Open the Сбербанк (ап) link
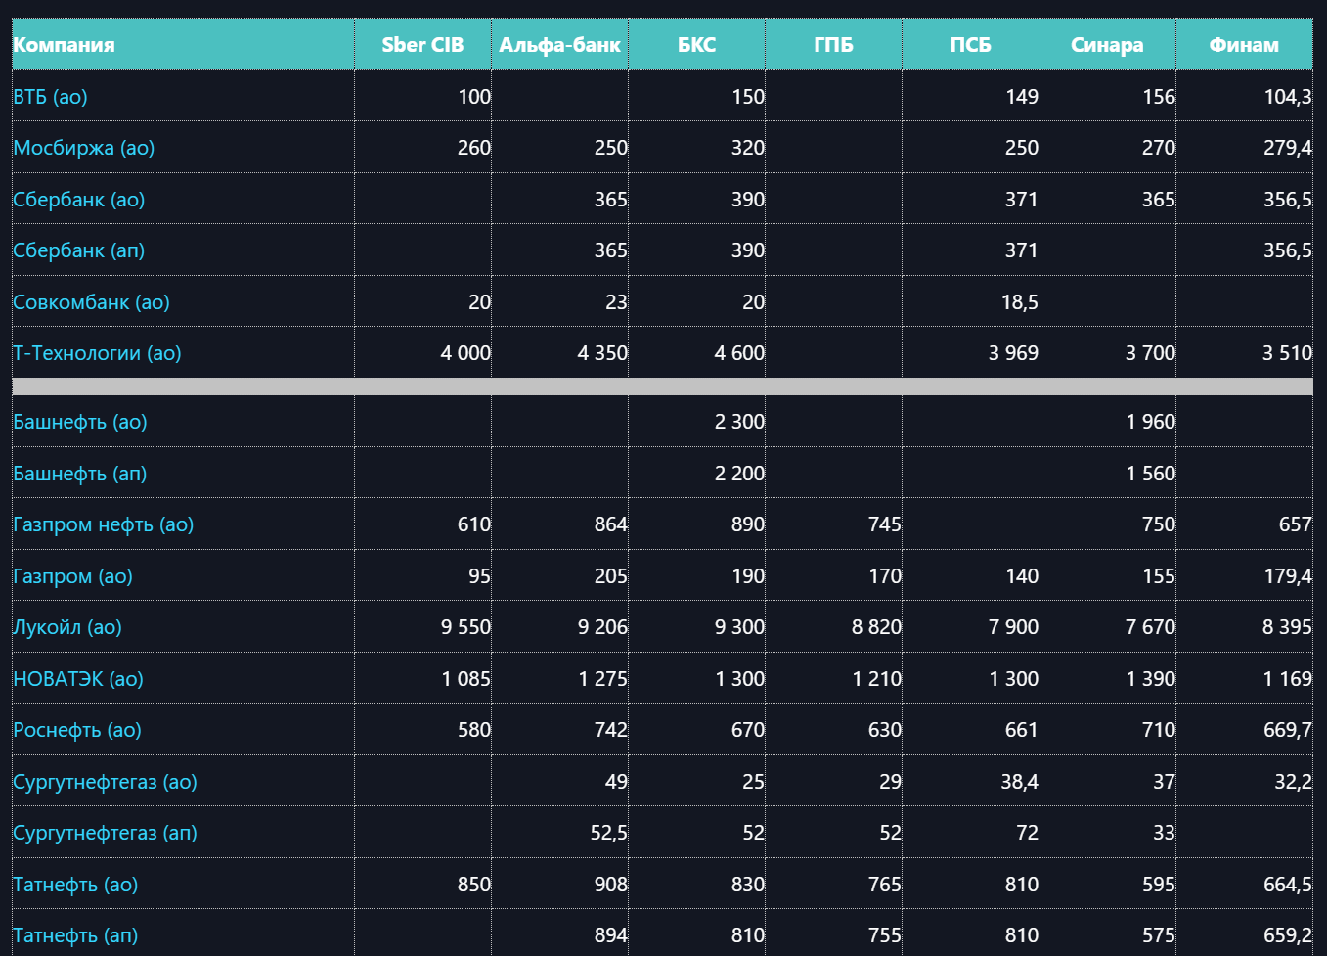Screen dimensions: 1327x956 tap(79, 250)
